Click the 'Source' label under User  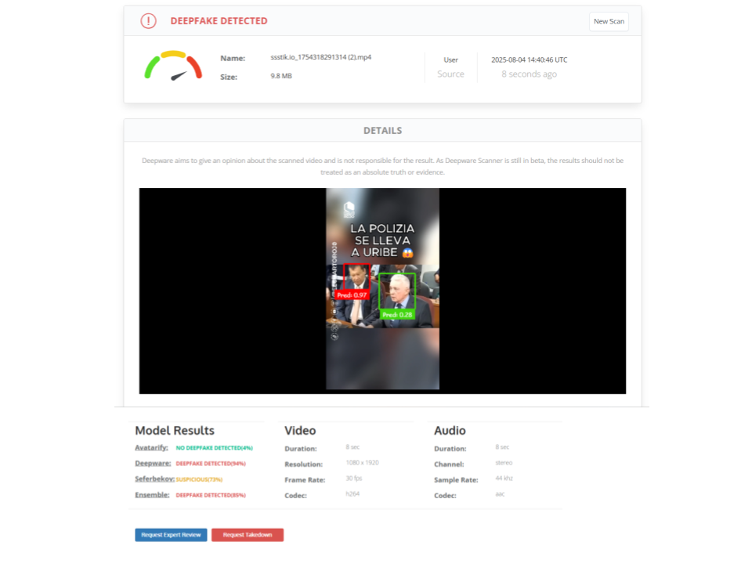[451, 74]
